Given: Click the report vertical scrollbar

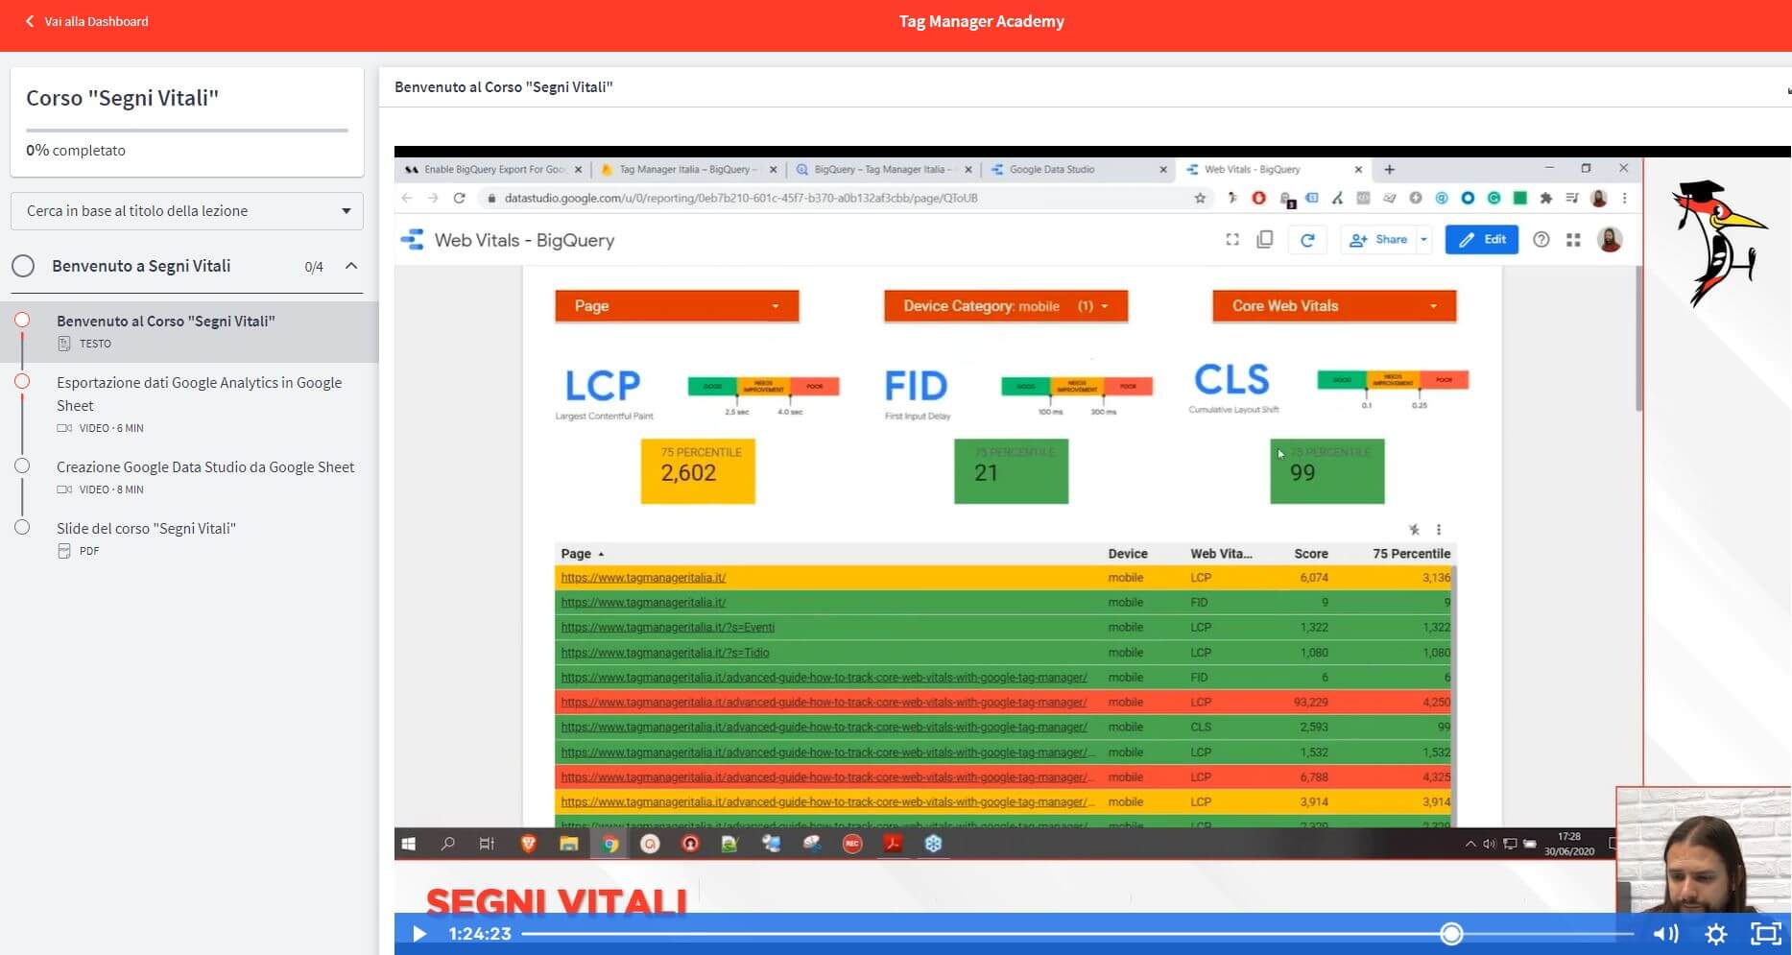Looking at the screenshot, I should pos(1638,341).
